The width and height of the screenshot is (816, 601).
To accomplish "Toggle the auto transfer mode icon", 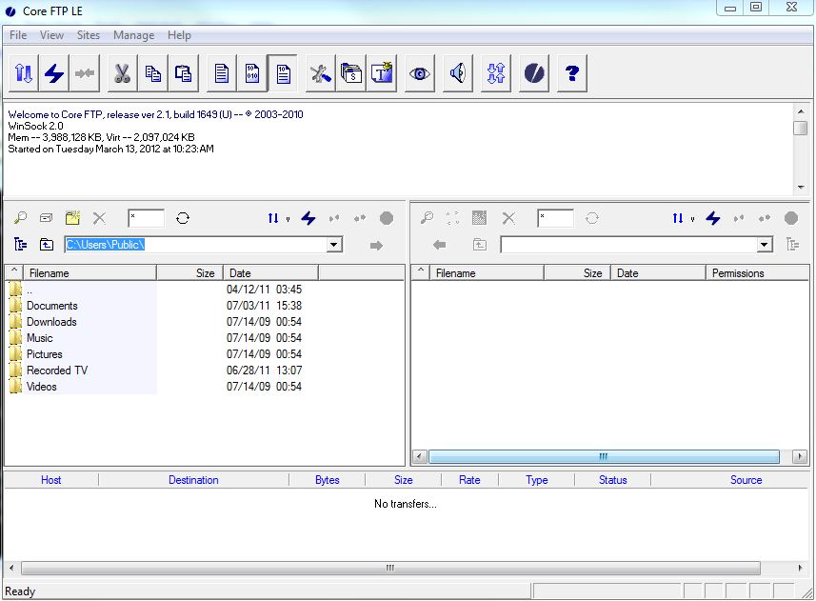I will point(283,73).
